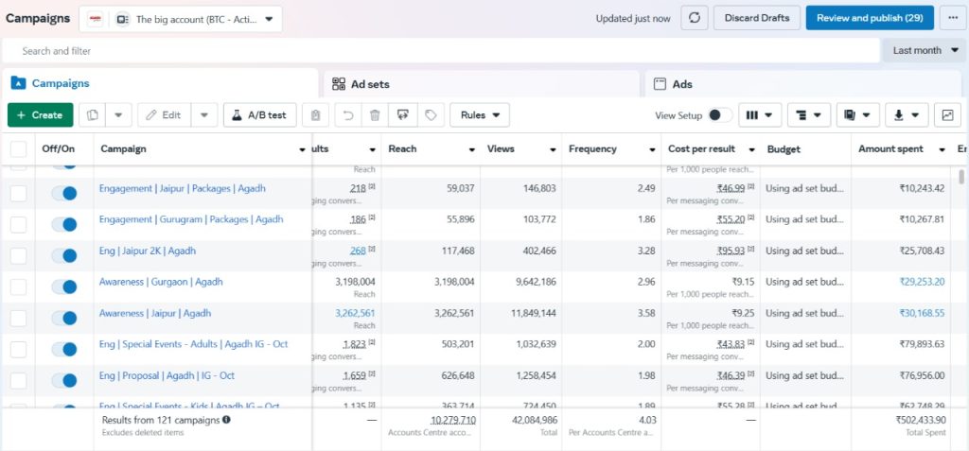This screenshot has width=969, height=451.
Task: Click the 3,262,561 results link
Action: click(x=355, y=313)
